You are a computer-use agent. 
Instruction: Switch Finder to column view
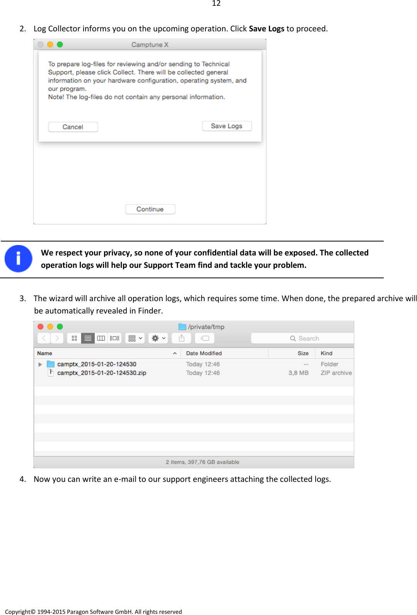click(x=101, y=338)
